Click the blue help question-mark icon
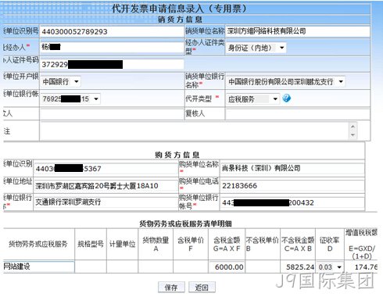The image size is (383, 297). [x=286, y=98]
